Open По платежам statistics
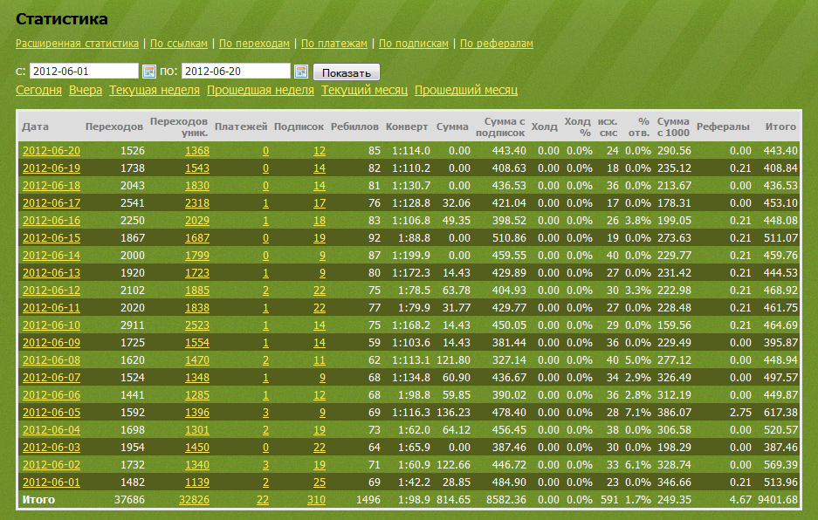Viewport: 818px width, 520px height. click(x=333, y=44)
